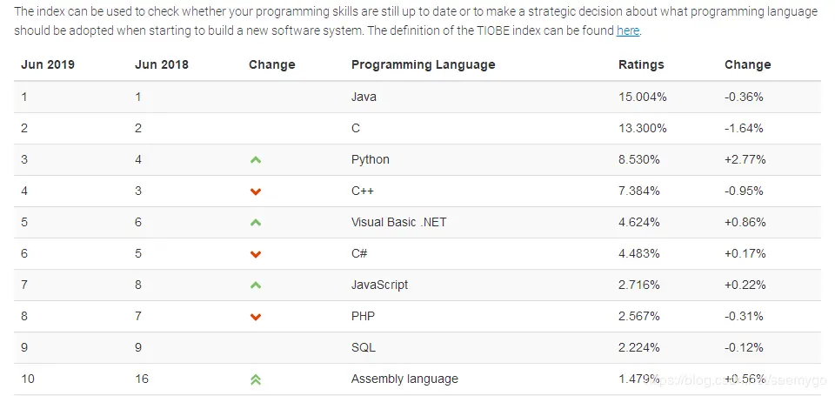This screenshot has width=835, height=396.
Task: Click the red down arrow beside C++
Action: click(256, 191)
